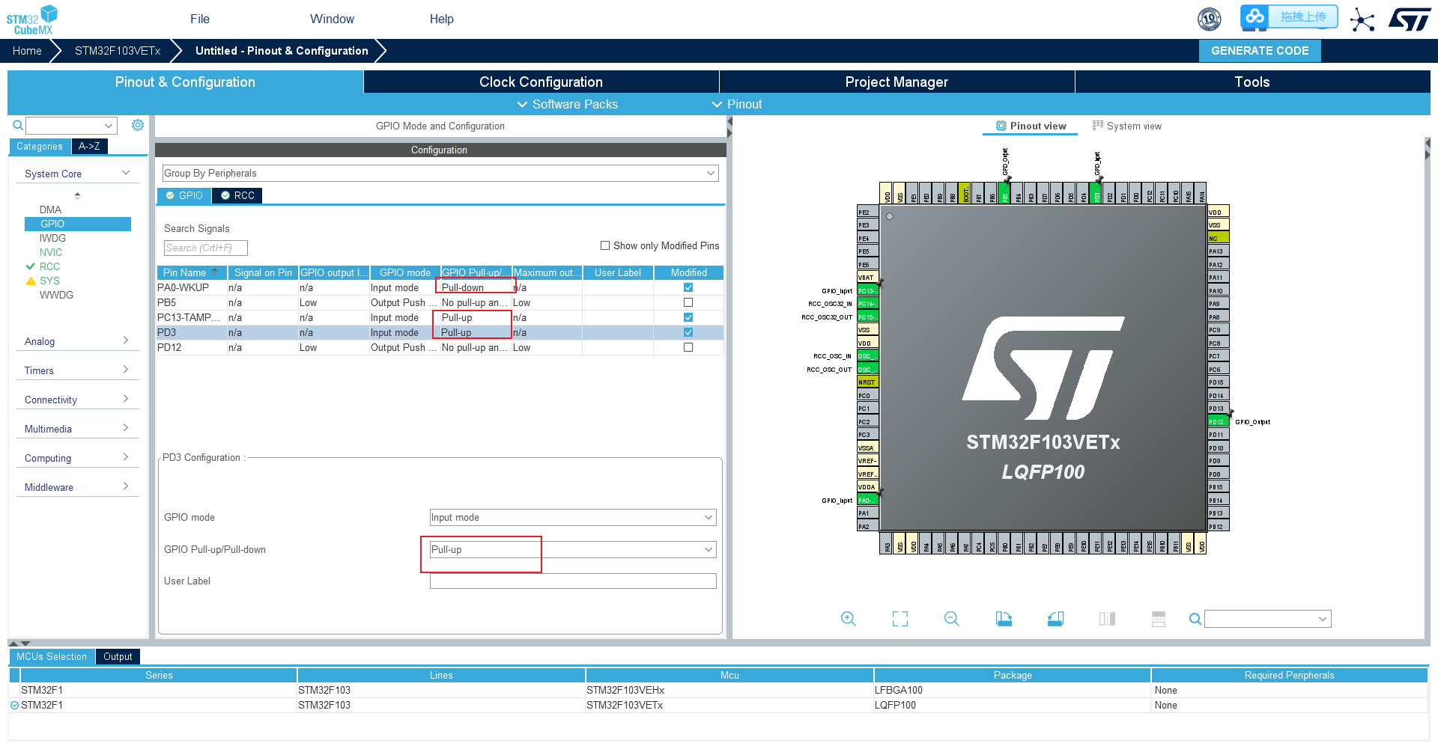This screenshot has height=749, width=1438.
Task: Open the Window menu
Action: click(332, 19)
